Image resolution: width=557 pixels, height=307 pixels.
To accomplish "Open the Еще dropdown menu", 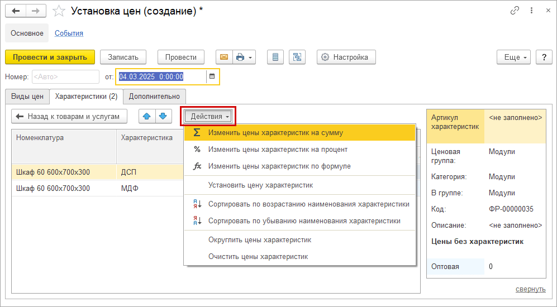I will coord(513,57).
